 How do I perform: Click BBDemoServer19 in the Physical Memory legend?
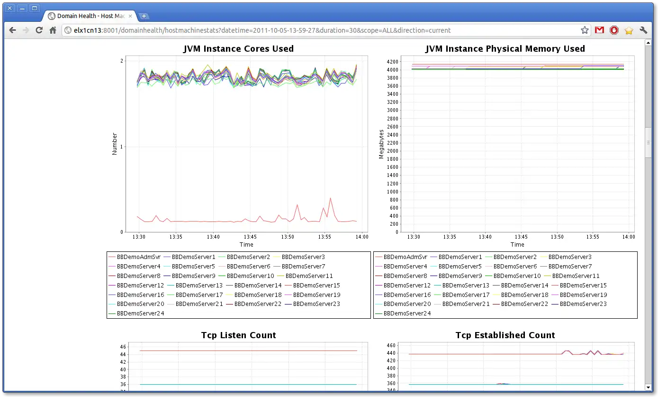point(583,295)
